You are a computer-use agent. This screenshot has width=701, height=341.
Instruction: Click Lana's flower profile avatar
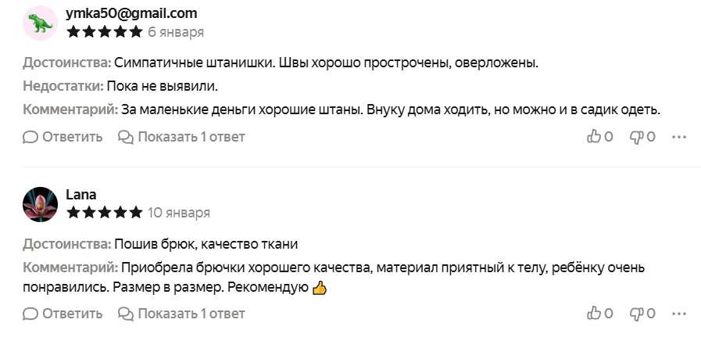(41, 203)
